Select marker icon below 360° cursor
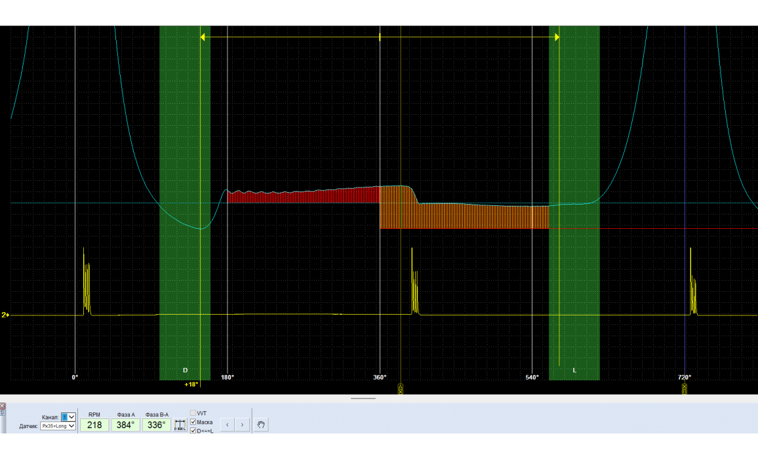Screen dimensions: 758x459 pyautogui.click(x=401, y=389)
